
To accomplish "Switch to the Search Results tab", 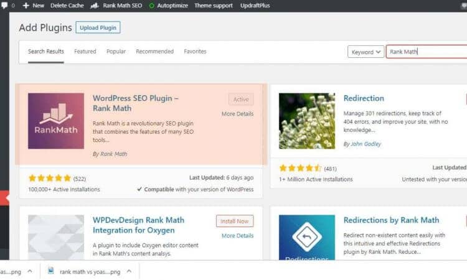I will (46, 52).
